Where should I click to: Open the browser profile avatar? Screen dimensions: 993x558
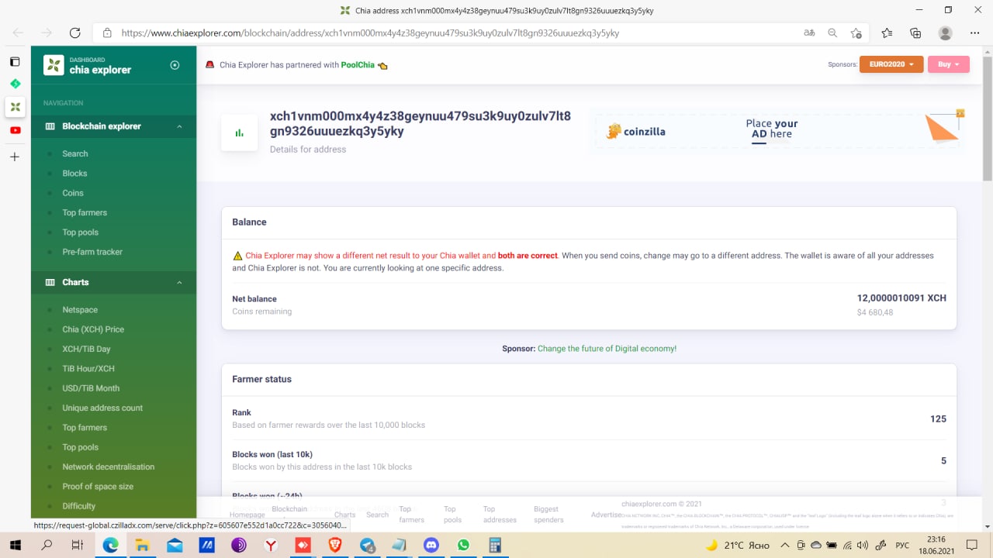pyautogui.click(x=945, y=33)
